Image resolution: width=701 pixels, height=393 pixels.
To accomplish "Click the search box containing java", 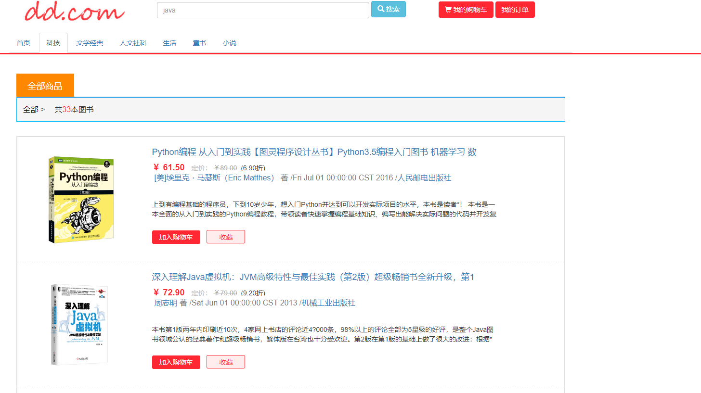I will (263, 10).
